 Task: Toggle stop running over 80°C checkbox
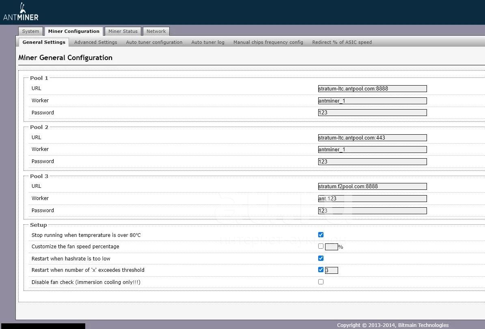pos(321,235)
